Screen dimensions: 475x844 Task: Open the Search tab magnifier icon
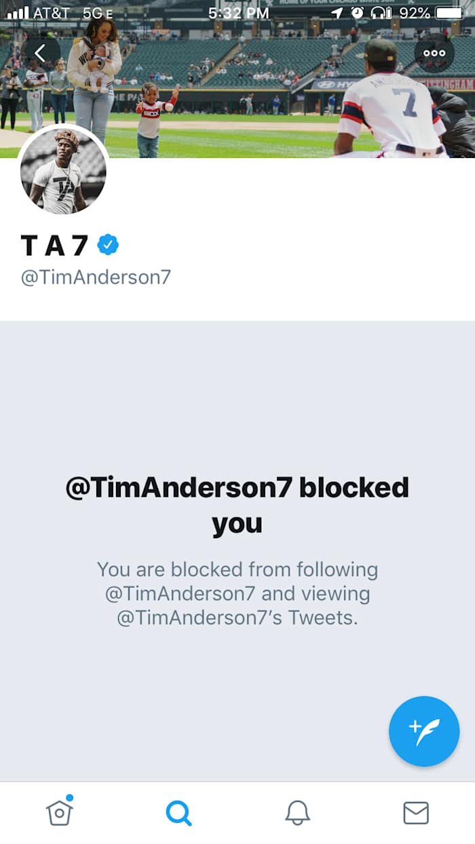(x=178, y=811)
